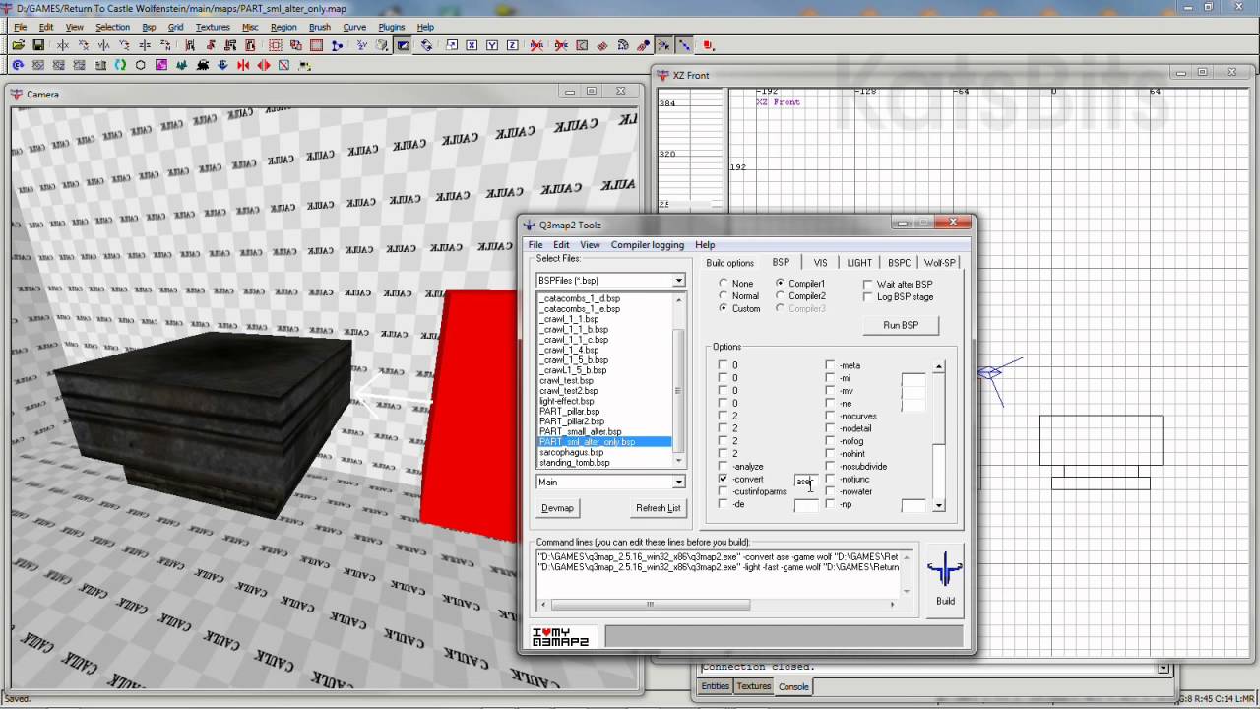Uncheck the -convert option
Viewport: 1260px width, 709px height.
[x=723, y=479]
